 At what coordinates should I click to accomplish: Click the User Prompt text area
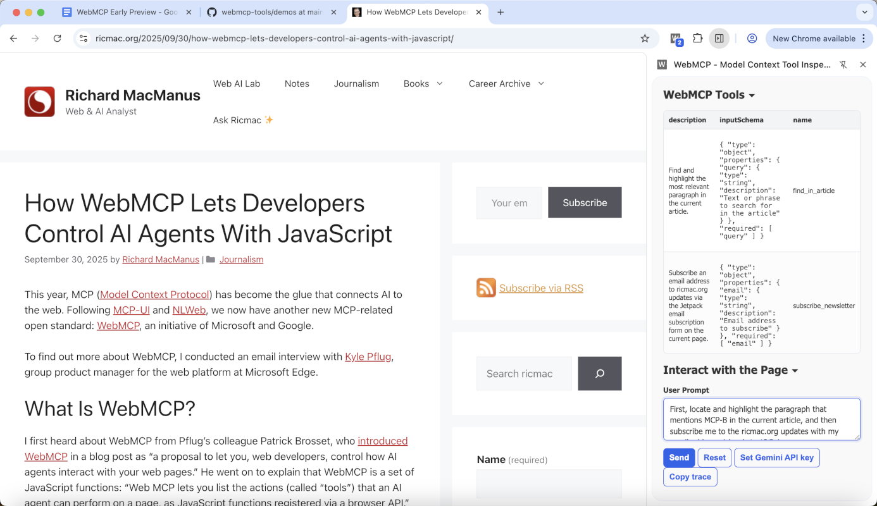tap(761, 419)
